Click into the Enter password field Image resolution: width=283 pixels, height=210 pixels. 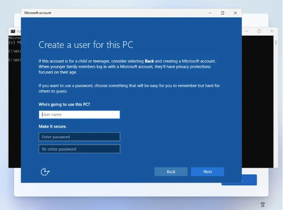79,137
